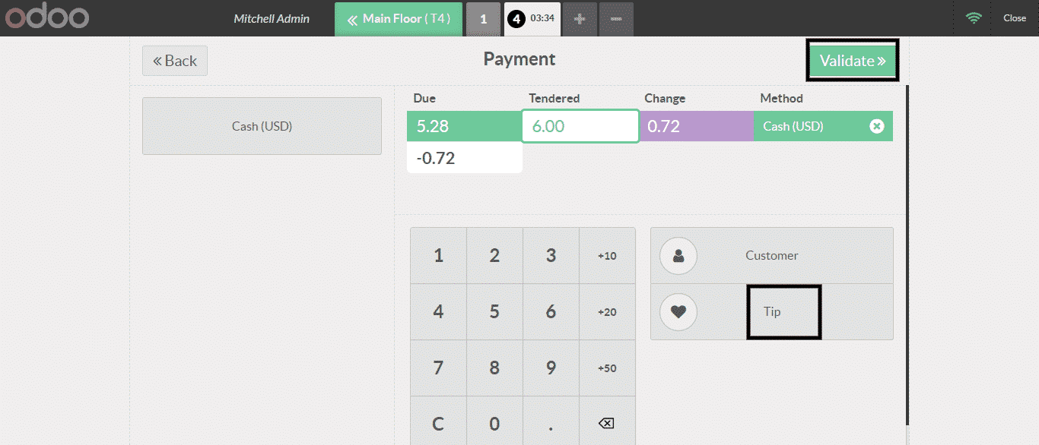This screenshot has width=1039, height=445.
Task: Click Mitchell Admin user name
Action: coord(272,19)
